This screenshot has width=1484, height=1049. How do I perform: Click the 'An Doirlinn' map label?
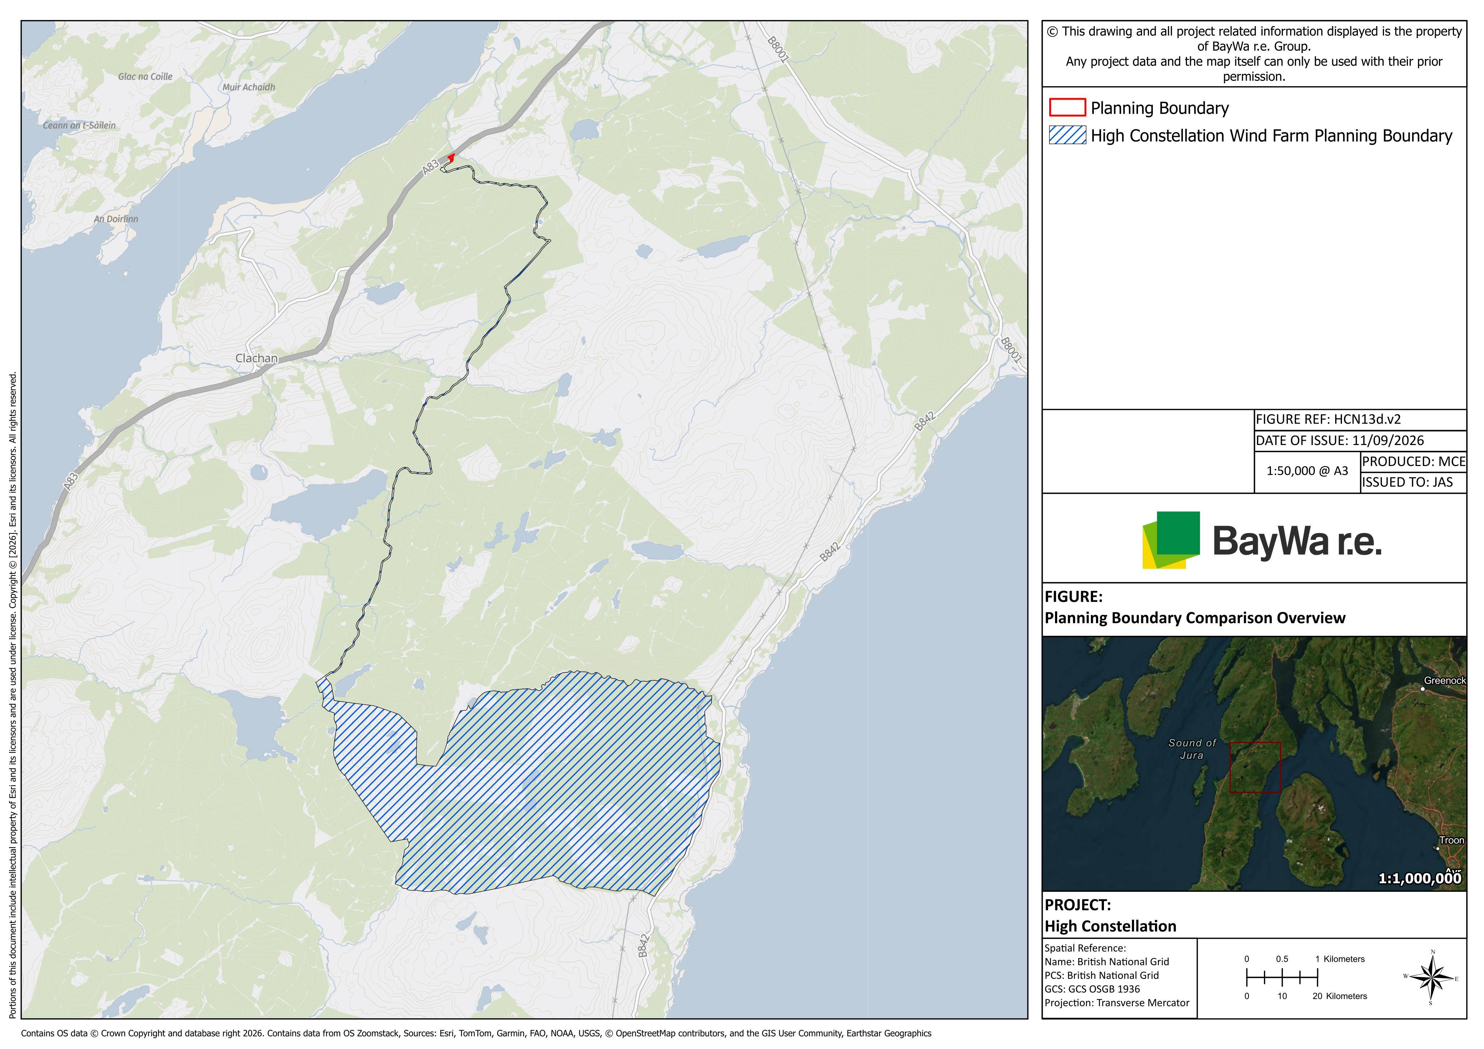tap(116, 219)
